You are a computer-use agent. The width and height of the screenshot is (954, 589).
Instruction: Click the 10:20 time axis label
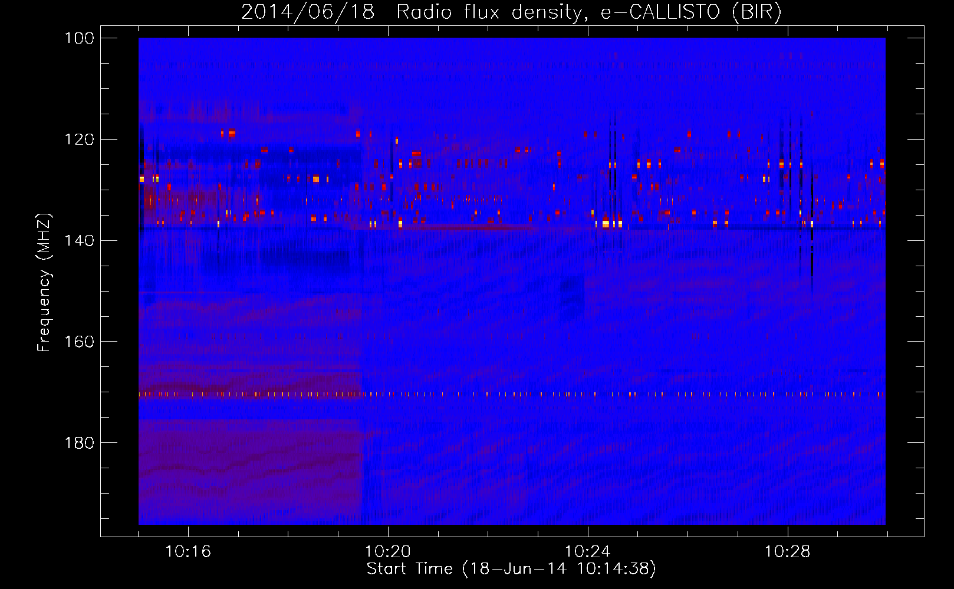pos(388,552)
